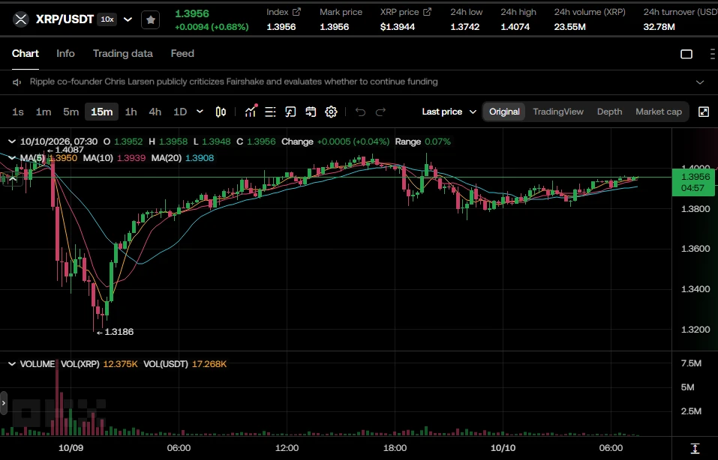
Task: Read the Chris Larsen Fairshake announcement
Action: (x=233, y=82)
